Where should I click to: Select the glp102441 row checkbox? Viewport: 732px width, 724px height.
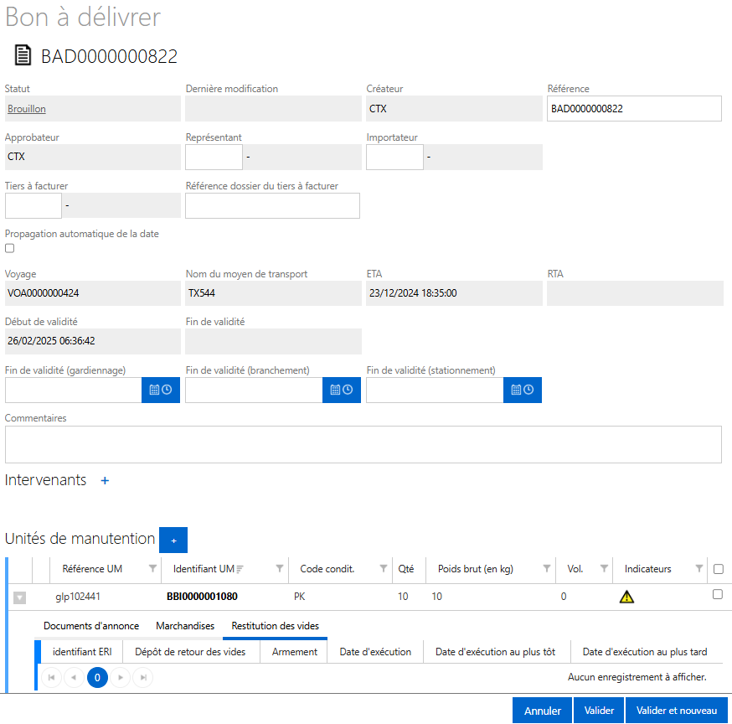click(x=717, y=594)
